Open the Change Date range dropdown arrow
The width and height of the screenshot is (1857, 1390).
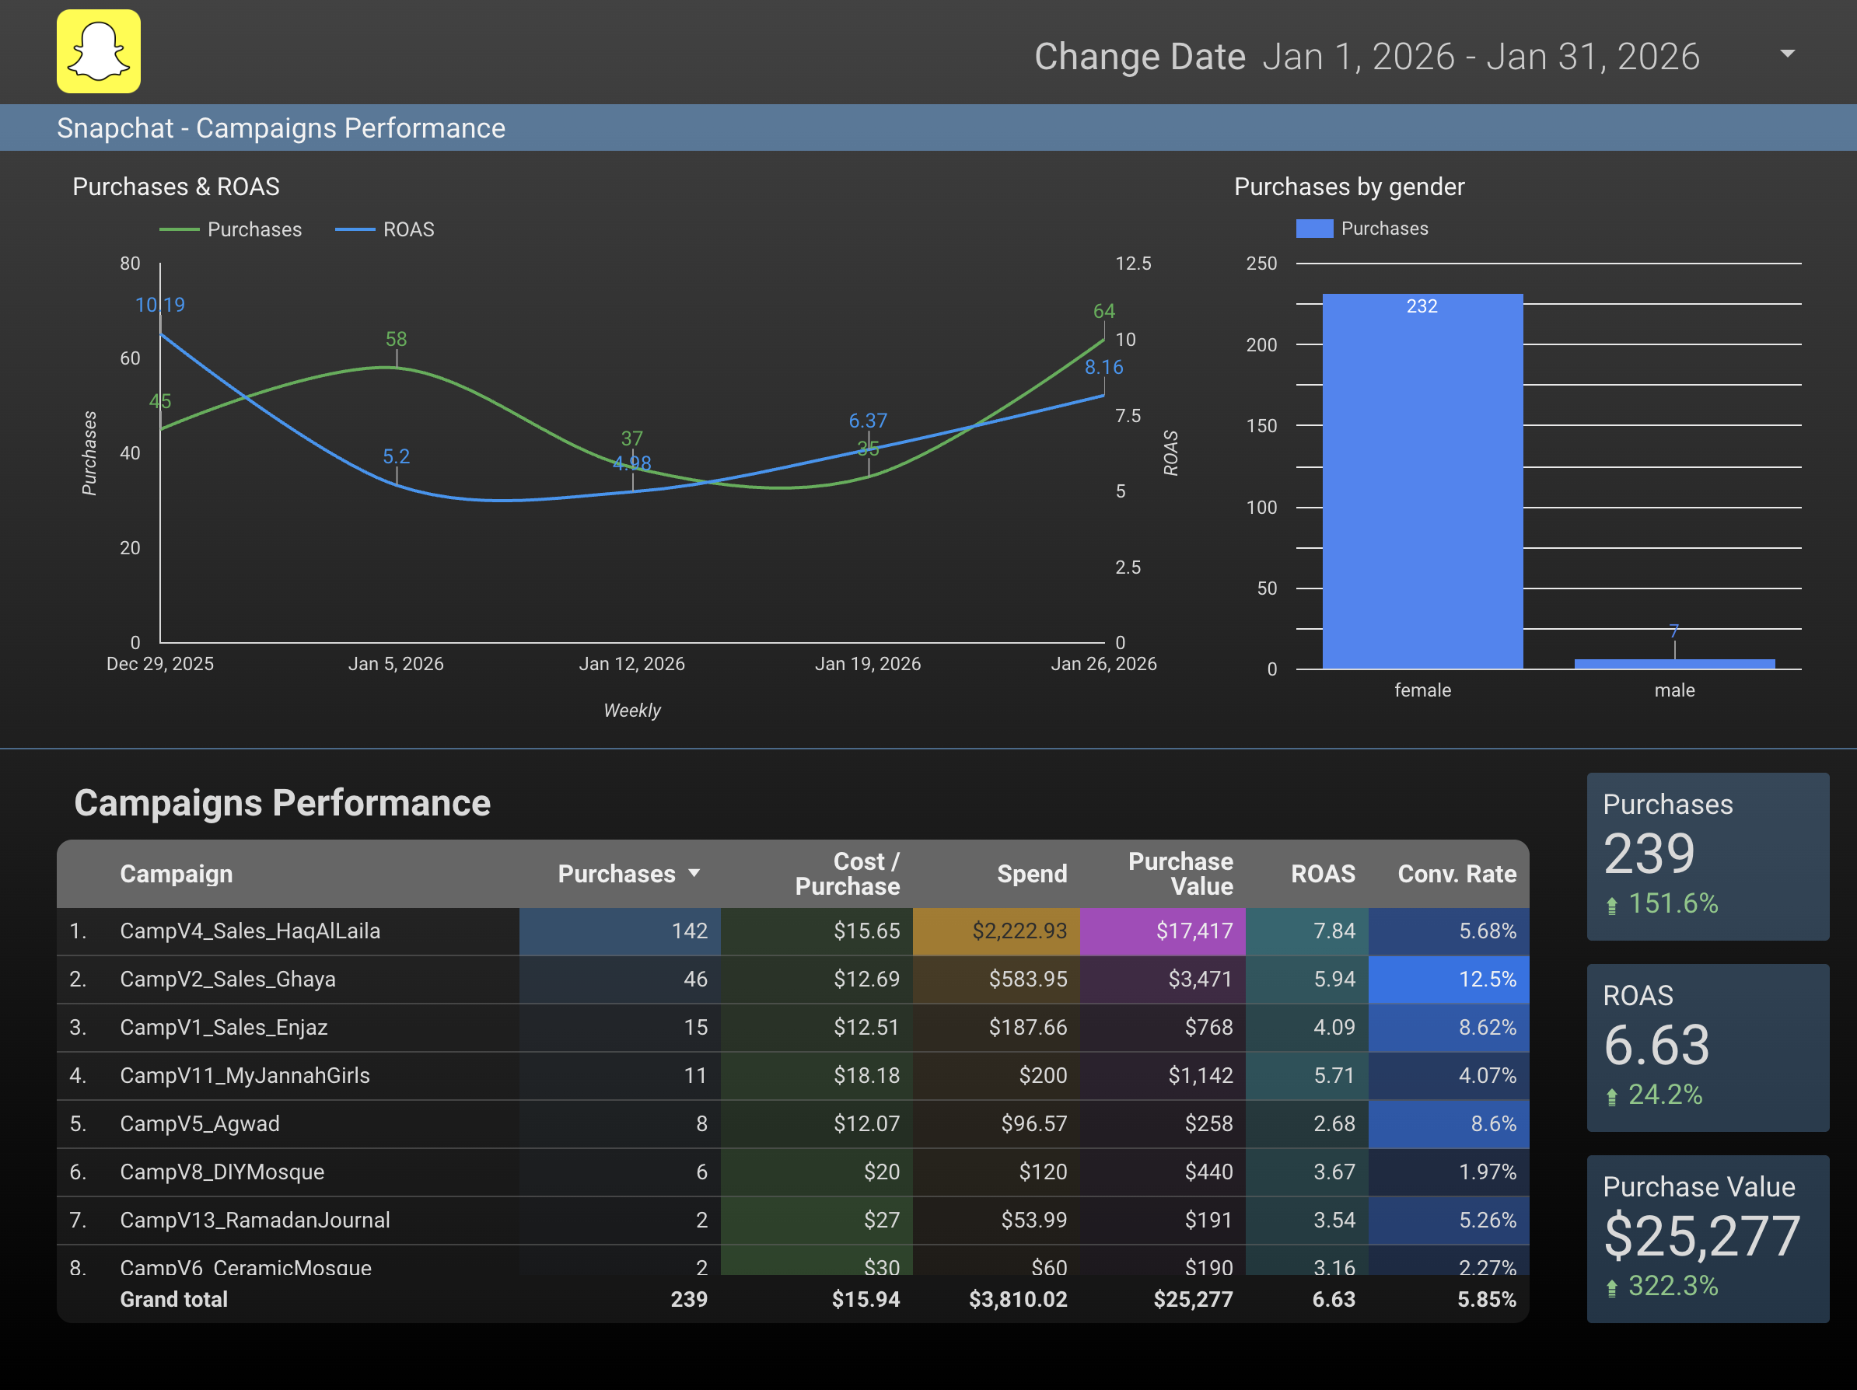(1787, 54)
